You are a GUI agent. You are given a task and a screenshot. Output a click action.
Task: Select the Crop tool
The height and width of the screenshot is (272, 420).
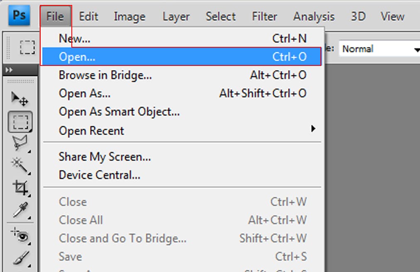coord(20,188)
